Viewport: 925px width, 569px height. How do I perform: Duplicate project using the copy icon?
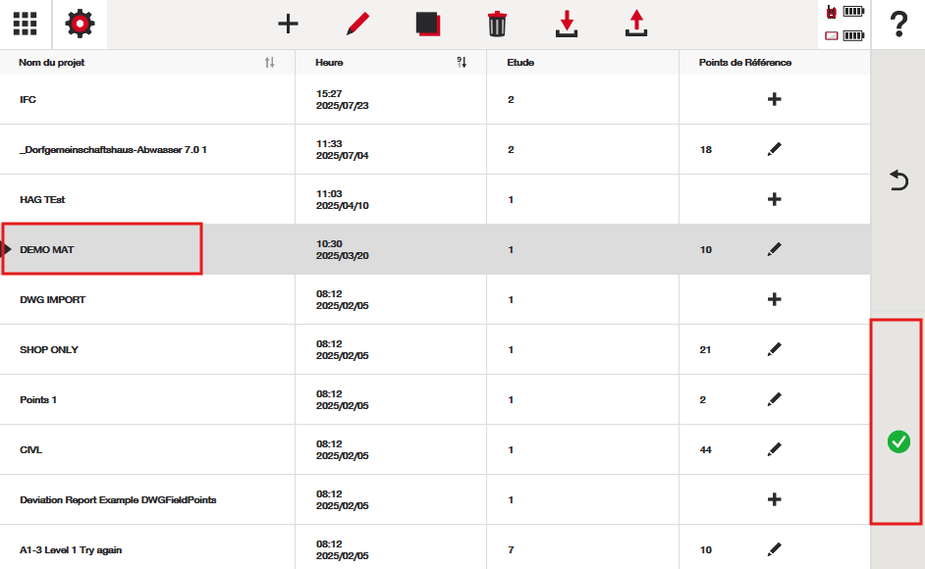(x=428, y=24)
